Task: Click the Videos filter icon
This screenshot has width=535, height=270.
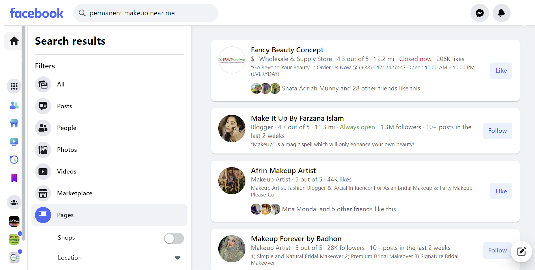Action: point(43,171)
